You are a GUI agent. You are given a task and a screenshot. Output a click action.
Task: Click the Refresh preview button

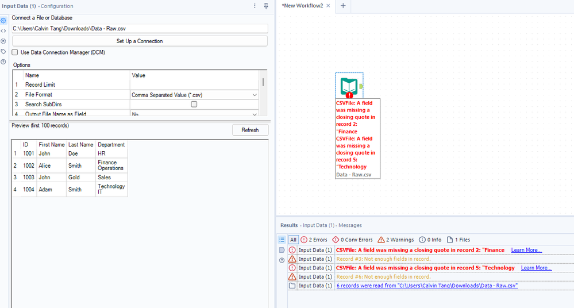tap(250, 130)
